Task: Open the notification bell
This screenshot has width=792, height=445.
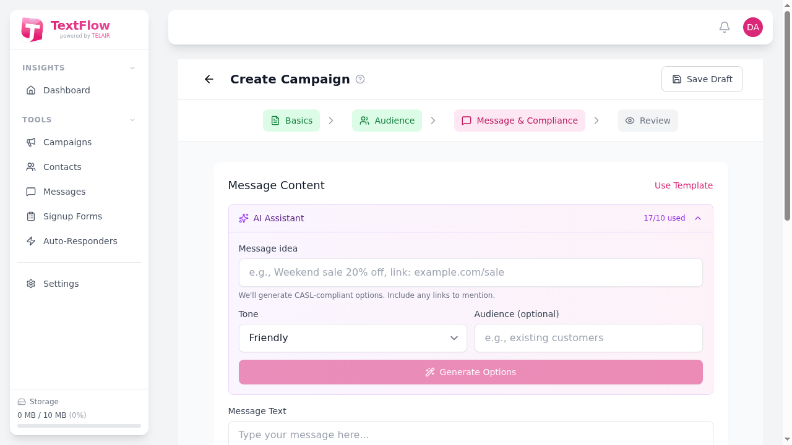Action: (724, 27)
